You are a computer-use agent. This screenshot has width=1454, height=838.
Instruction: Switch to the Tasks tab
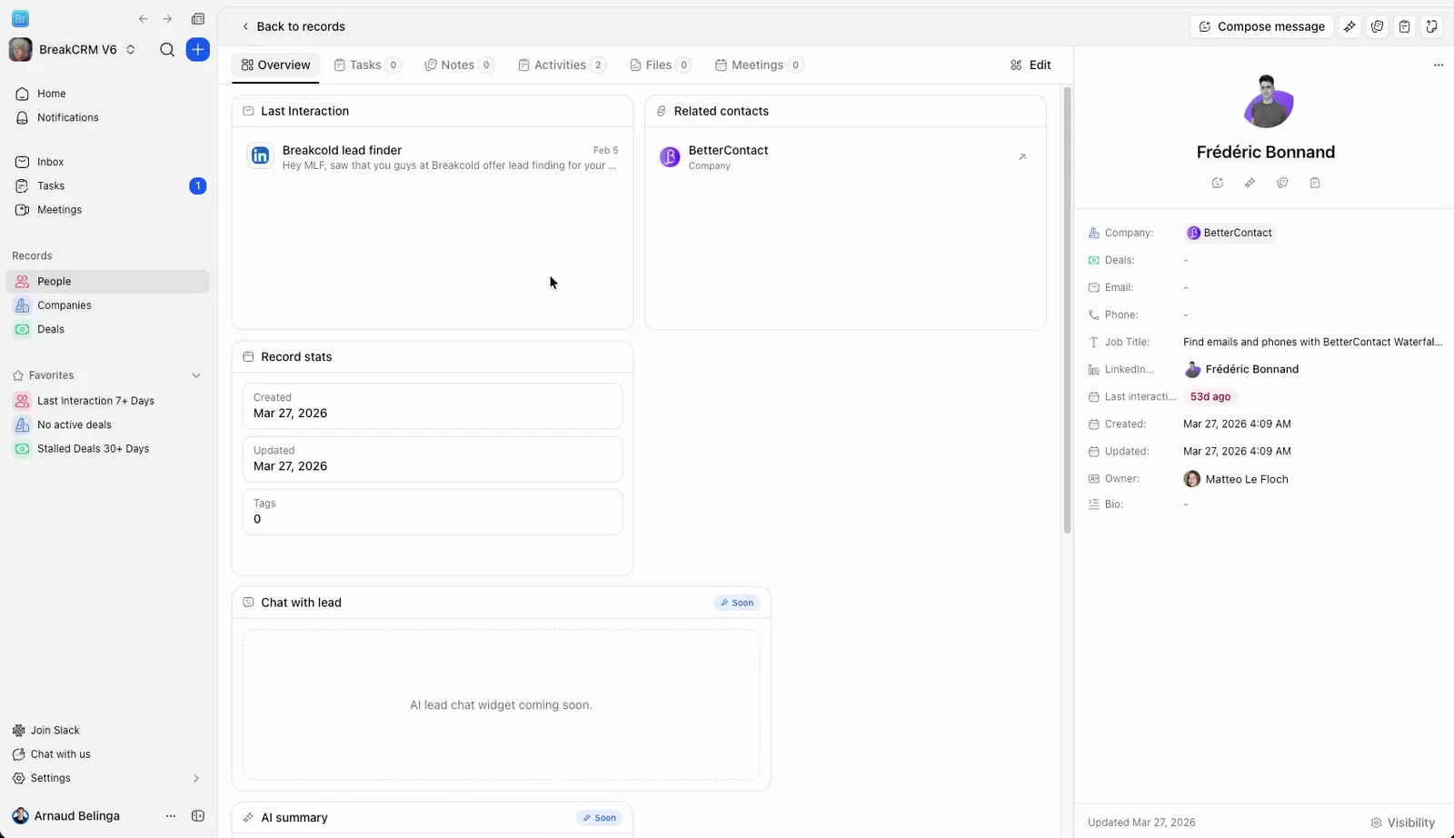tap(367, 65)
